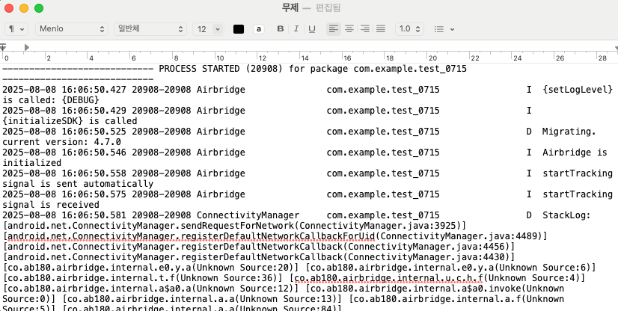Align text to the right
Image resolution: width=618 pixels, height=311 pixels.
[365, 28]
